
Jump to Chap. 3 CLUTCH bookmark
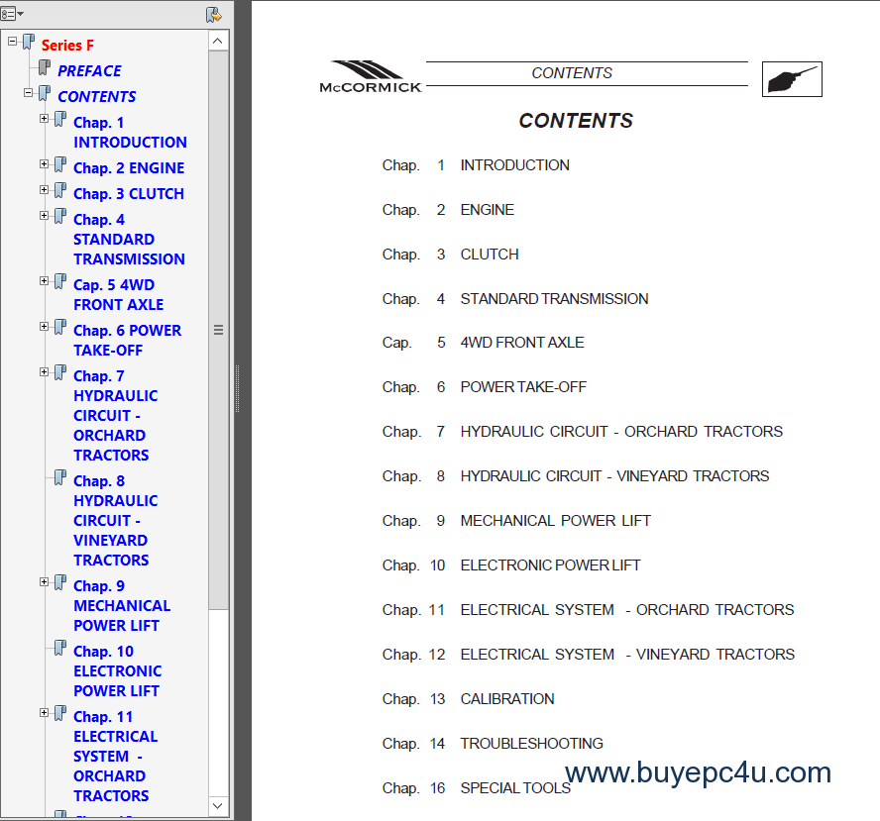pos(129,193)
